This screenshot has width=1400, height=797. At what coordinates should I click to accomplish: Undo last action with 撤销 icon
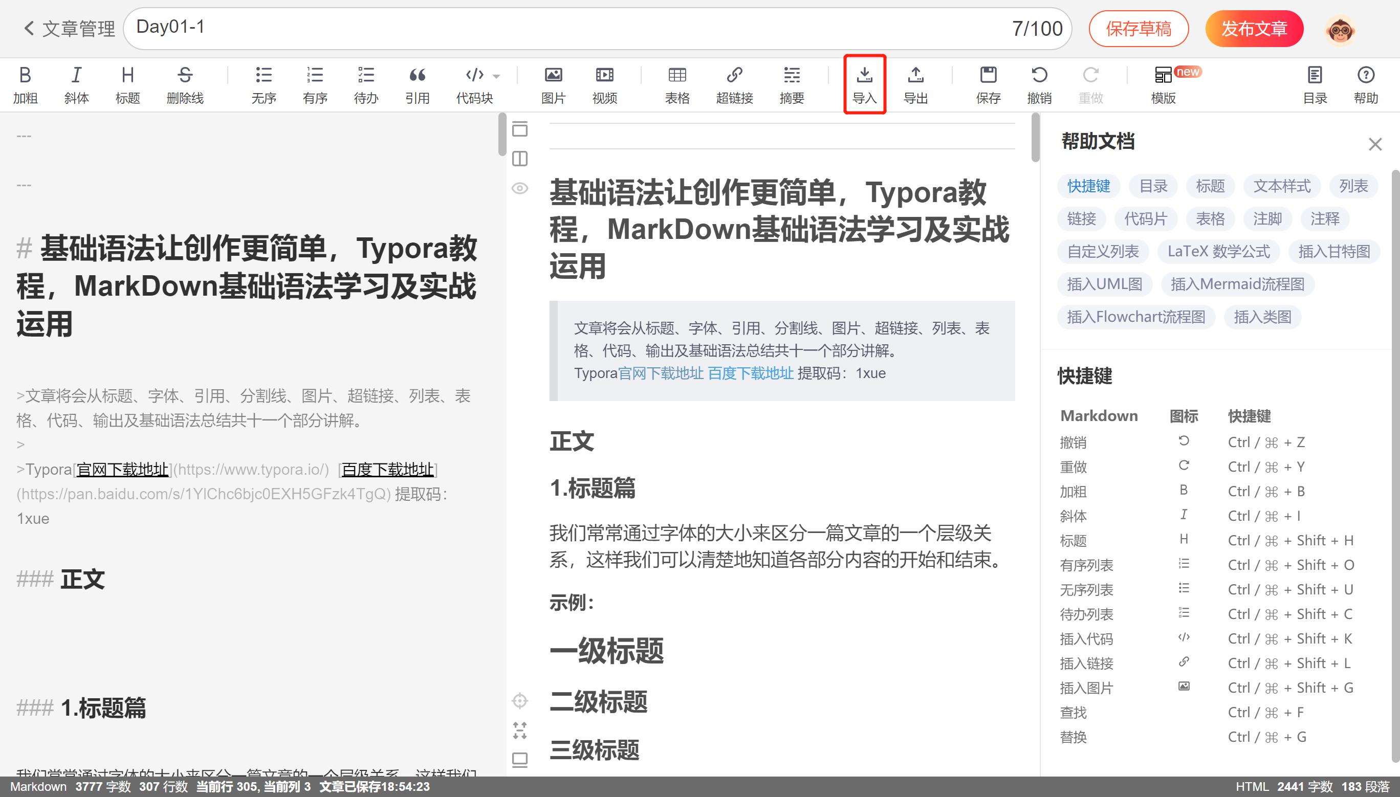pyautogui.click(x=1039, y=76)
